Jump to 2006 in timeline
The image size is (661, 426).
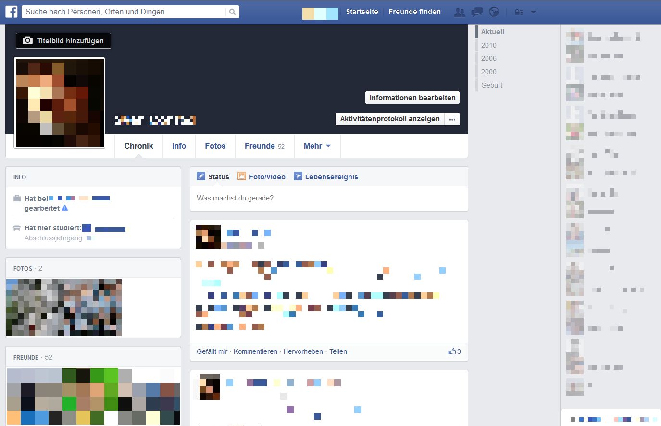pos(488,58)
